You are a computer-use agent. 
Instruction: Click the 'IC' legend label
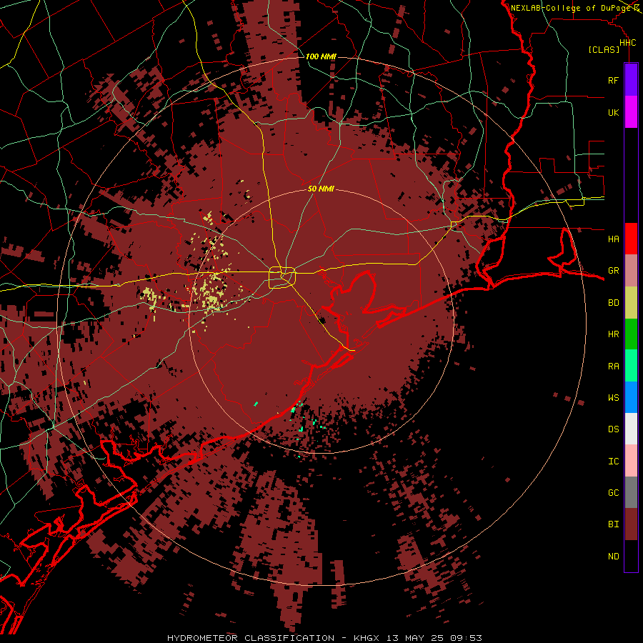(x=613, y=462)
